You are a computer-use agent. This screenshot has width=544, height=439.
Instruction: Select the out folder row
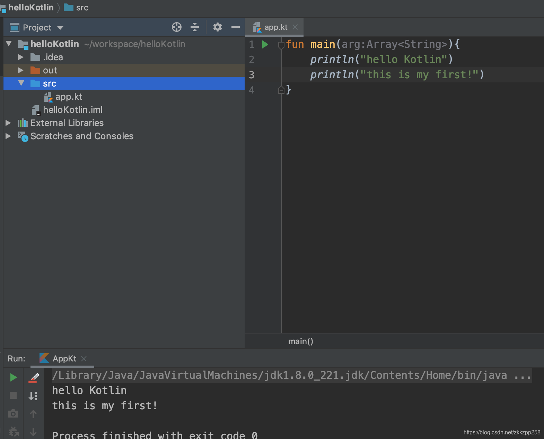tap(124, 70)
